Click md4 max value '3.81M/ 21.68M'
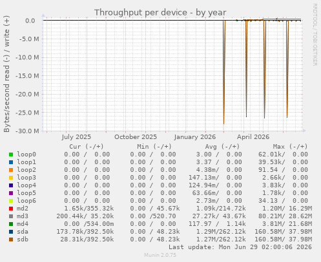Screen dimensions: 321x262 click(287, 224)
